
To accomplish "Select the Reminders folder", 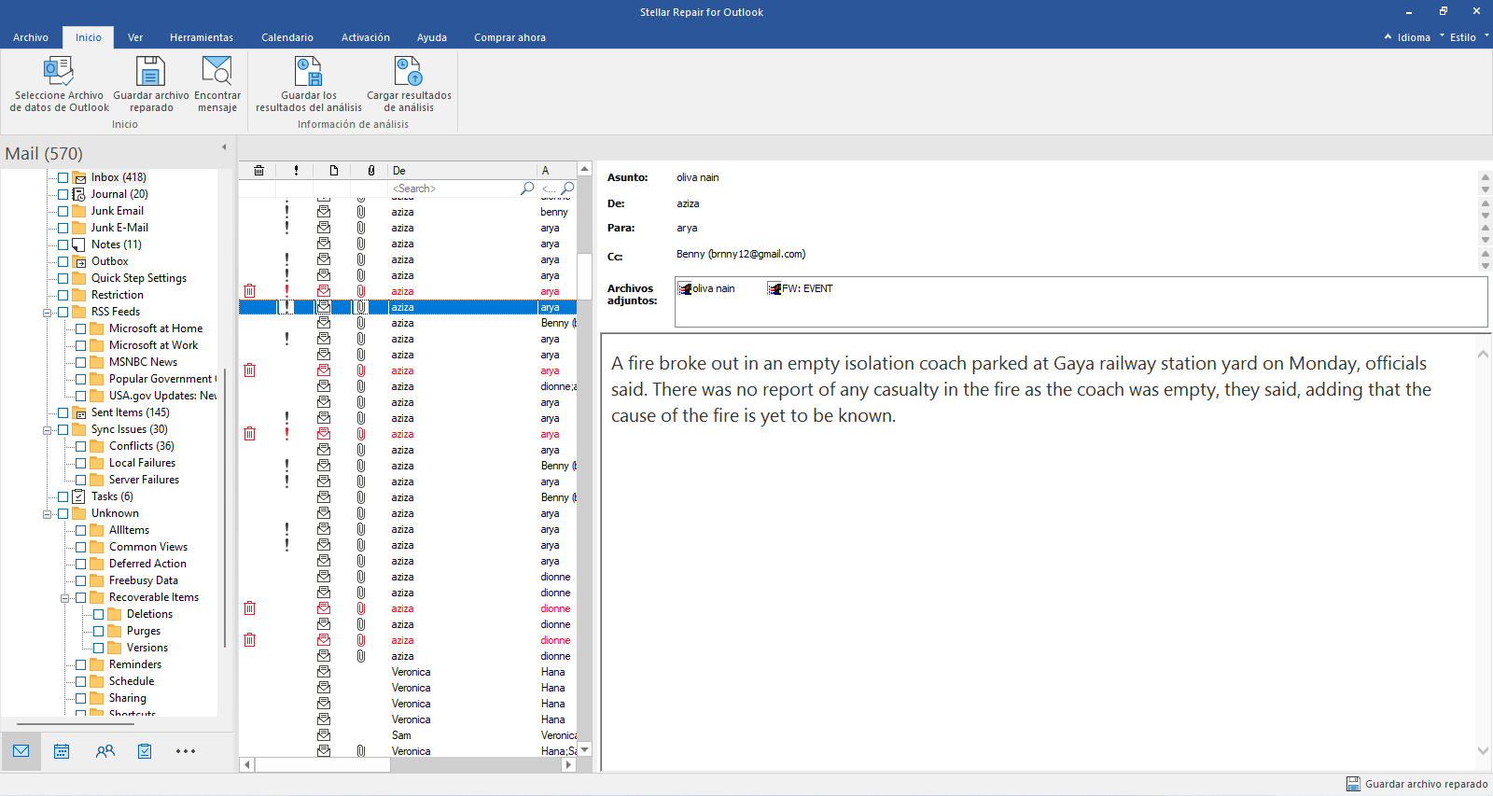I will (x=134, y=664).
